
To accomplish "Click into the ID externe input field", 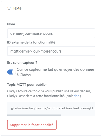I will click(51, 51).
